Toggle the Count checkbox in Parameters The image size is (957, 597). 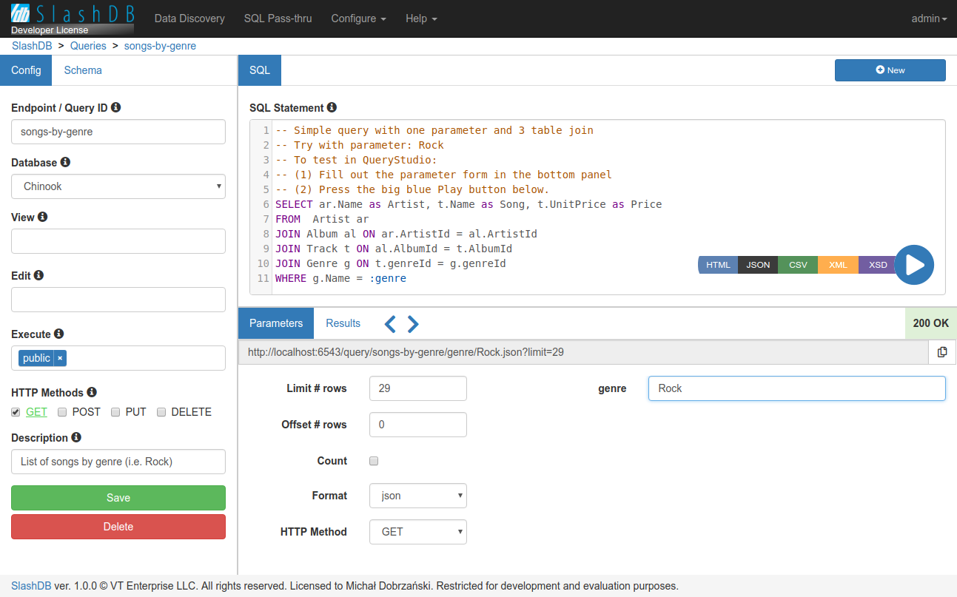(x=374, y=460)
